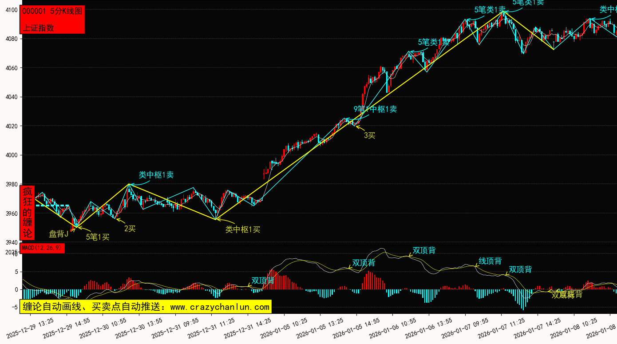
Task: Select the 9笔1中枢1卖 sell signal label
Action: 375,109
